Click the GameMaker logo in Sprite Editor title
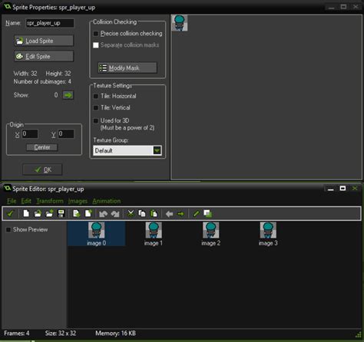364x342 pixels. tap(8, 188)
